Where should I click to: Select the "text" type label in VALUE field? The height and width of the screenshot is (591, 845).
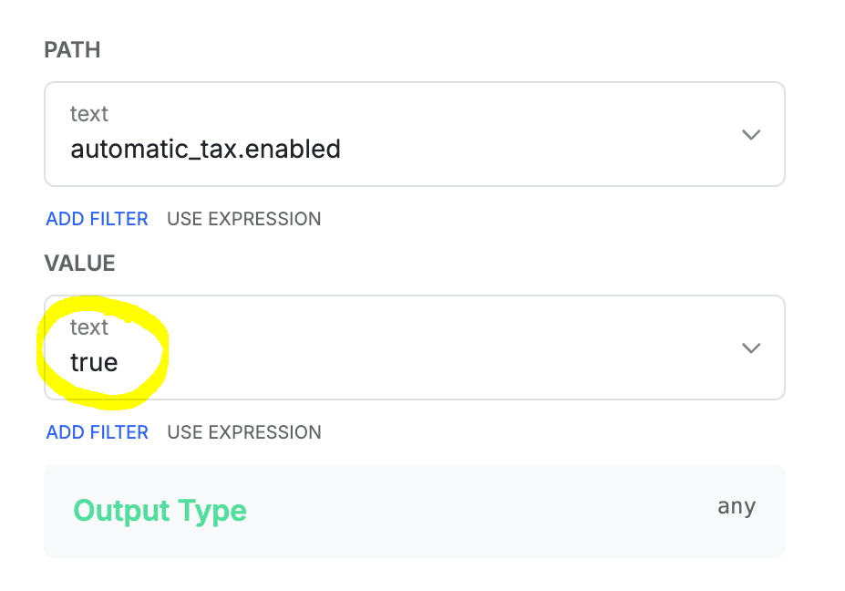coord(89,327)
